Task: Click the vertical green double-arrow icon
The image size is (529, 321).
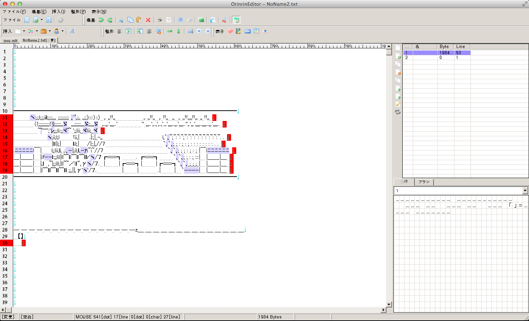Action: [179, 32]
